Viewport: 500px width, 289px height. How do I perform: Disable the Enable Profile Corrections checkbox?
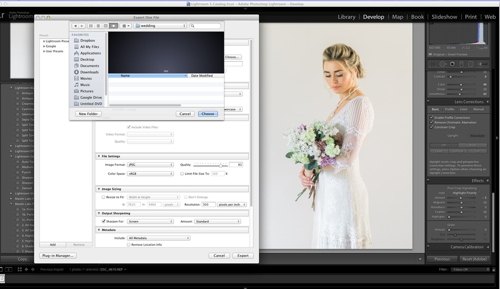pos(431,118)
